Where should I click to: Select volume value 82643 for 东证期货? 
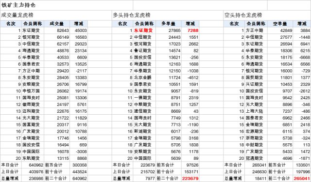(63, 30)
